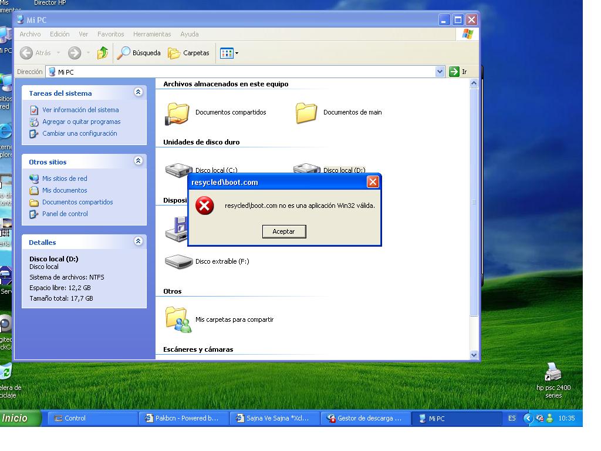
Task: Collapse the Detalles panel
Action: pos(139,241)
